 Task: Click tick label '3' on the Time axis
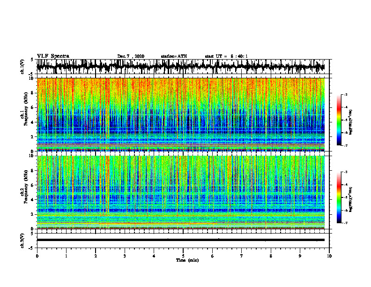(125, 256)
